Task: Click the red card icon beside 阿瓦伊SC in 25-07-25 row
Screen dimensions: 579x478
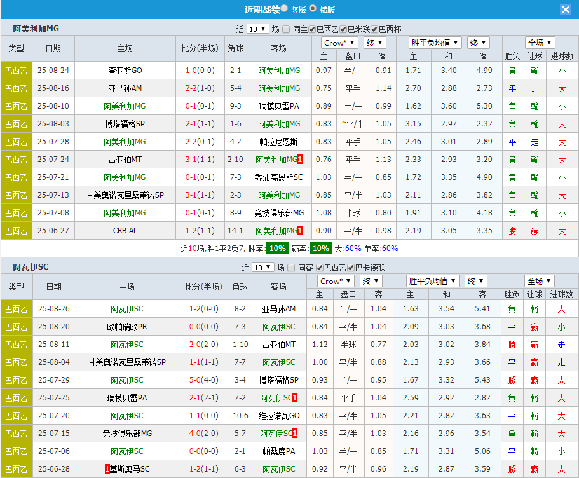Action: pos(294,397)
